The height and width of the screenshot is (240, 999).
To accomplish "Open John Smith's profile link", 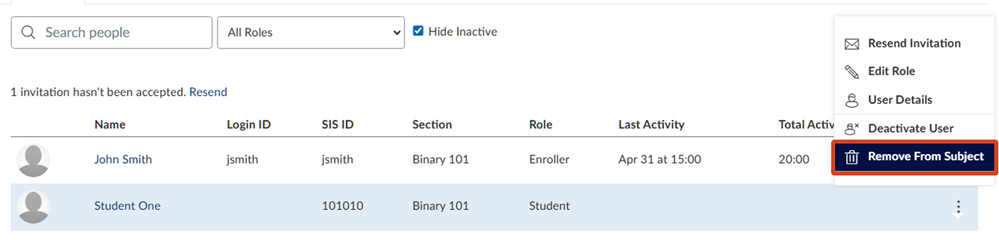I will pos(123,160).
